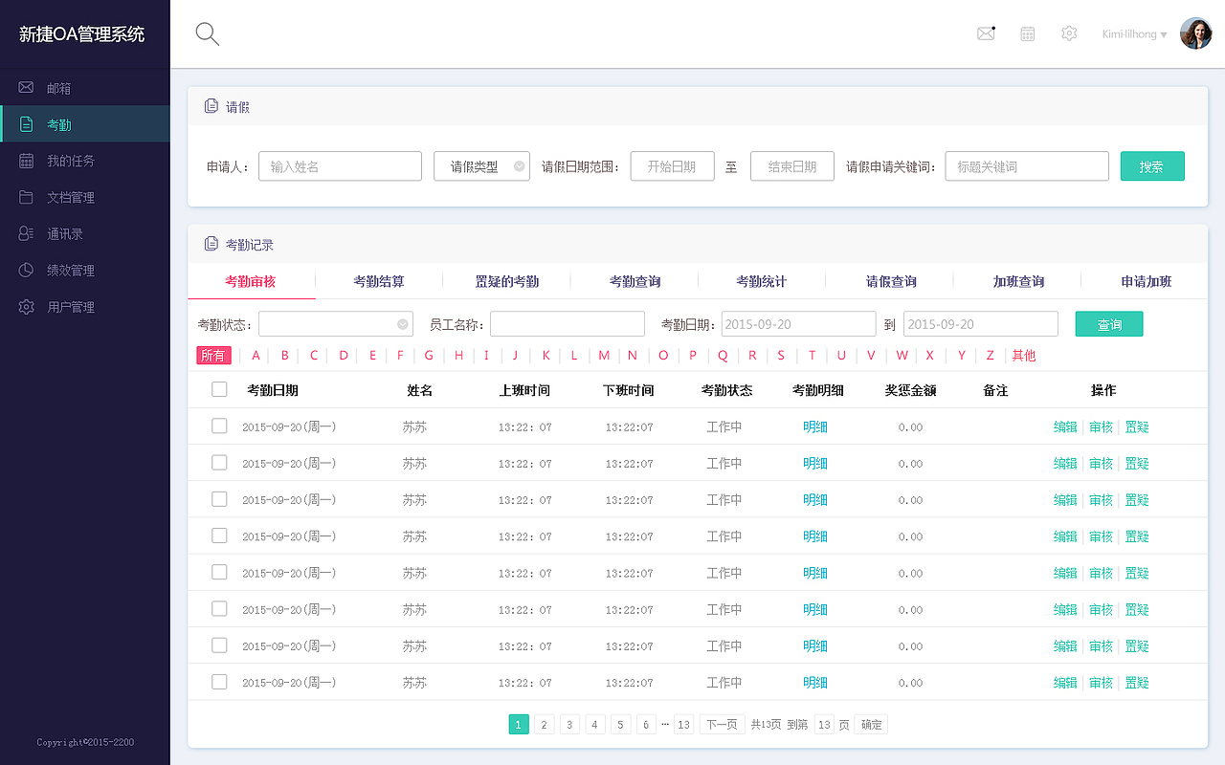The height and width of the screenshot is (765, 1225).
Task: Select the 考勤 module in the sidebar
Action: coord(57,123)
